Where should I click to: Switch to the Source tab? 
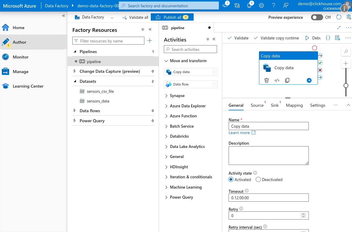pos(257,105)
